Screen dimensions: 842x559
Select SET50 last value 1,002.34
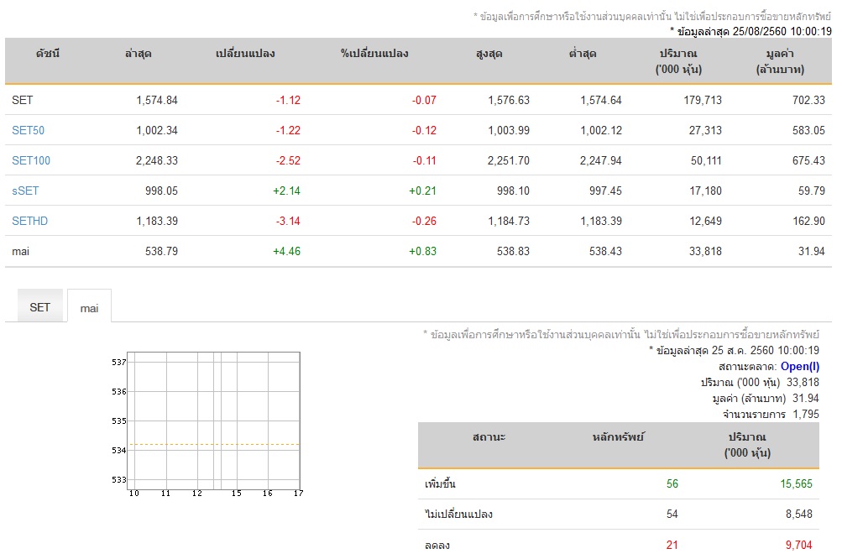coord(157,130)
